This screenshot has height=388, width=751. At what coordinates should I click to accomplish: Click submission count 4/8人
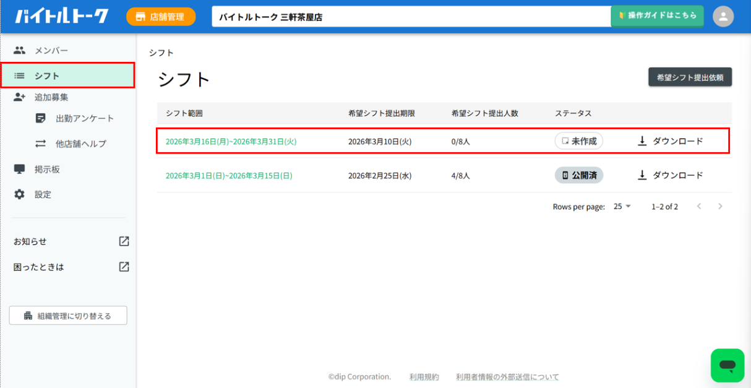461,175
